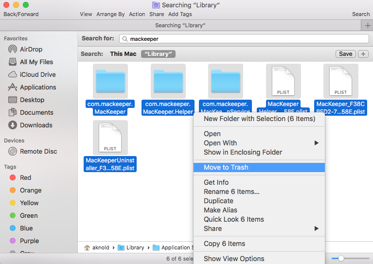Choose Show in Enclosing Folder
Viewport: 373px width, 264px height.
click(259, 152)
